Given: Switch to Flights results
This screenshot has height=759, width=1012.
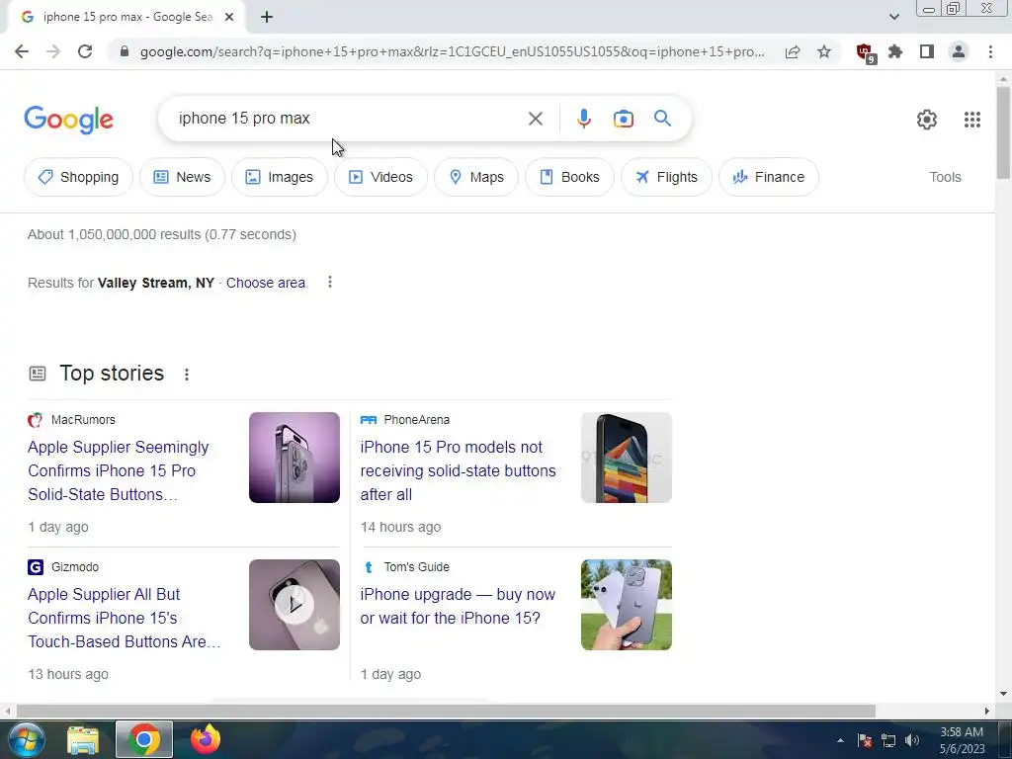Looking at the screenshot, I should pyautogui.click(x=666, y=177).
